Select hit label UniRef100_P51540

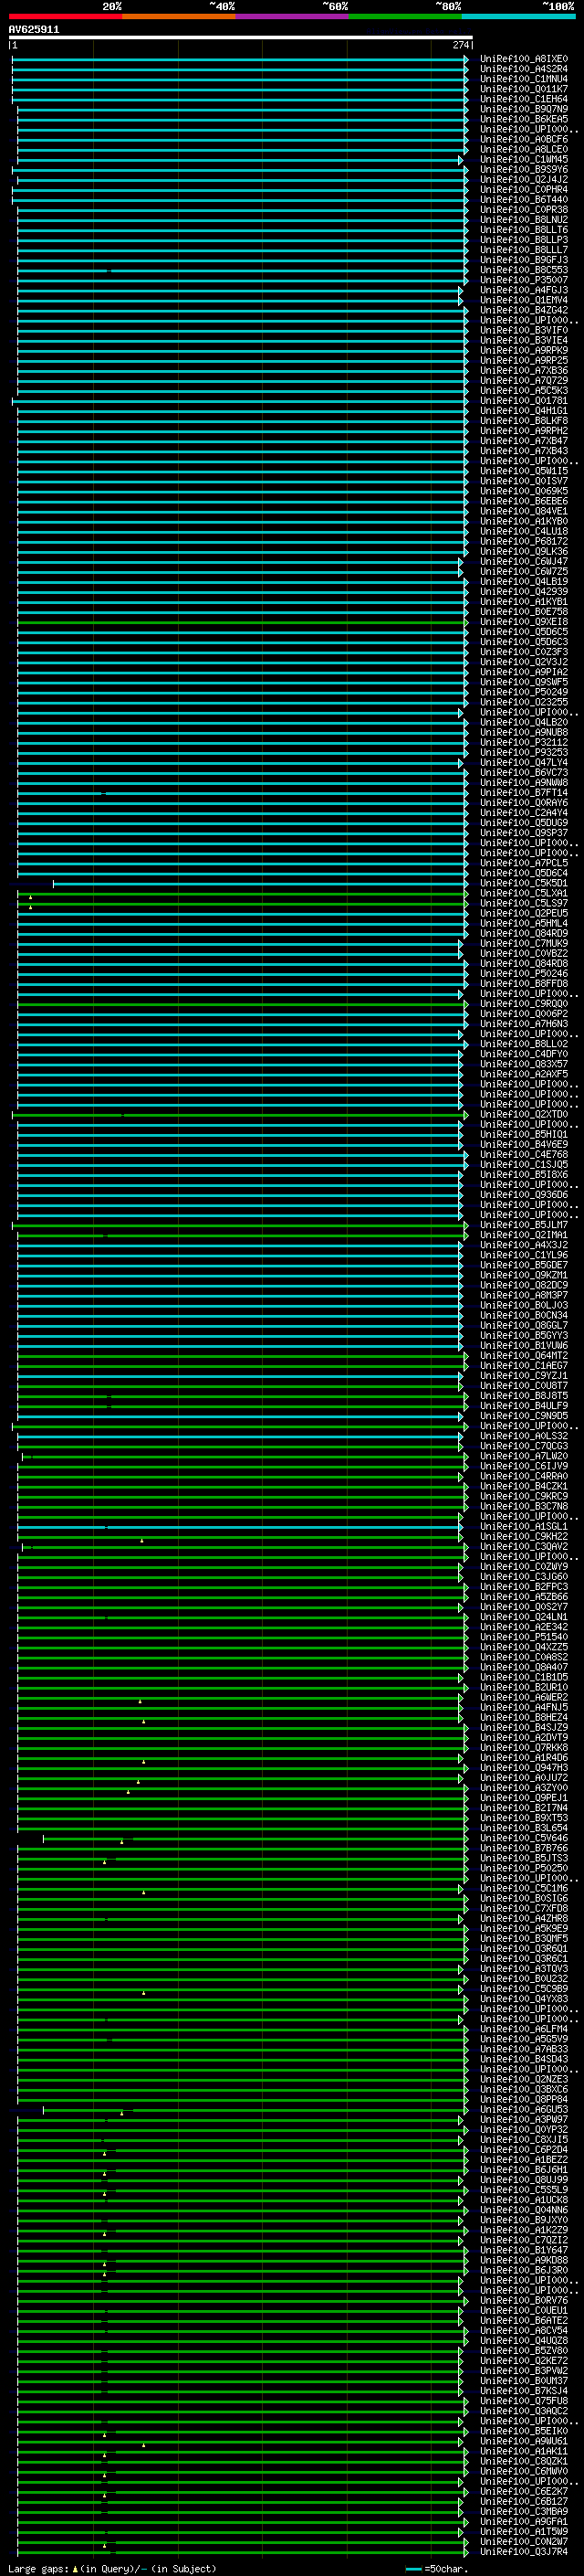point(524,1637)
